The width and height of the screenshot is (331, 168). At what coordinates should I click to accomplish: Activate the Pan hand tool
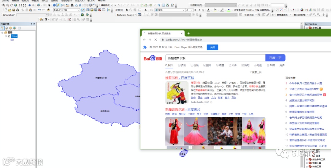click(x=12, y=5)
